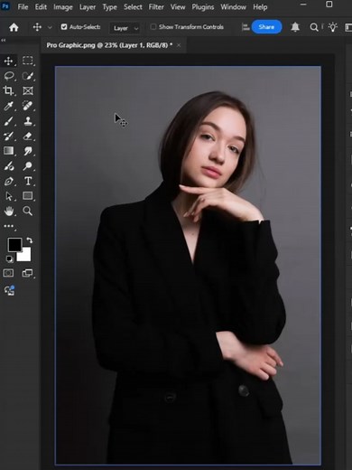Image resolution: width=352 pixels, height=470 pixels.
Task: Enable Show Transform Controls checkbox
Action: (x=153, y=27)
